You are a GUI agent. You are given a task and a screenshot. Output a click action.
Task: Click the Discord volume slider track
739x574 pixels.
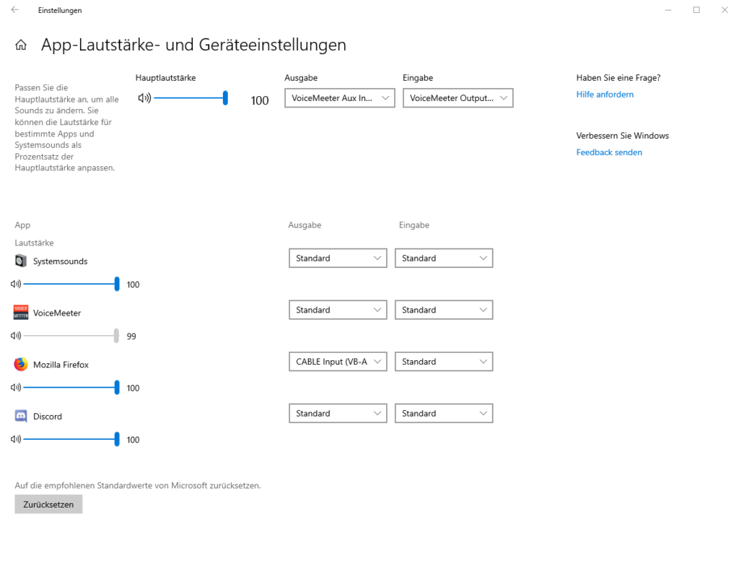pyautogui.click(x=70, y=439)
